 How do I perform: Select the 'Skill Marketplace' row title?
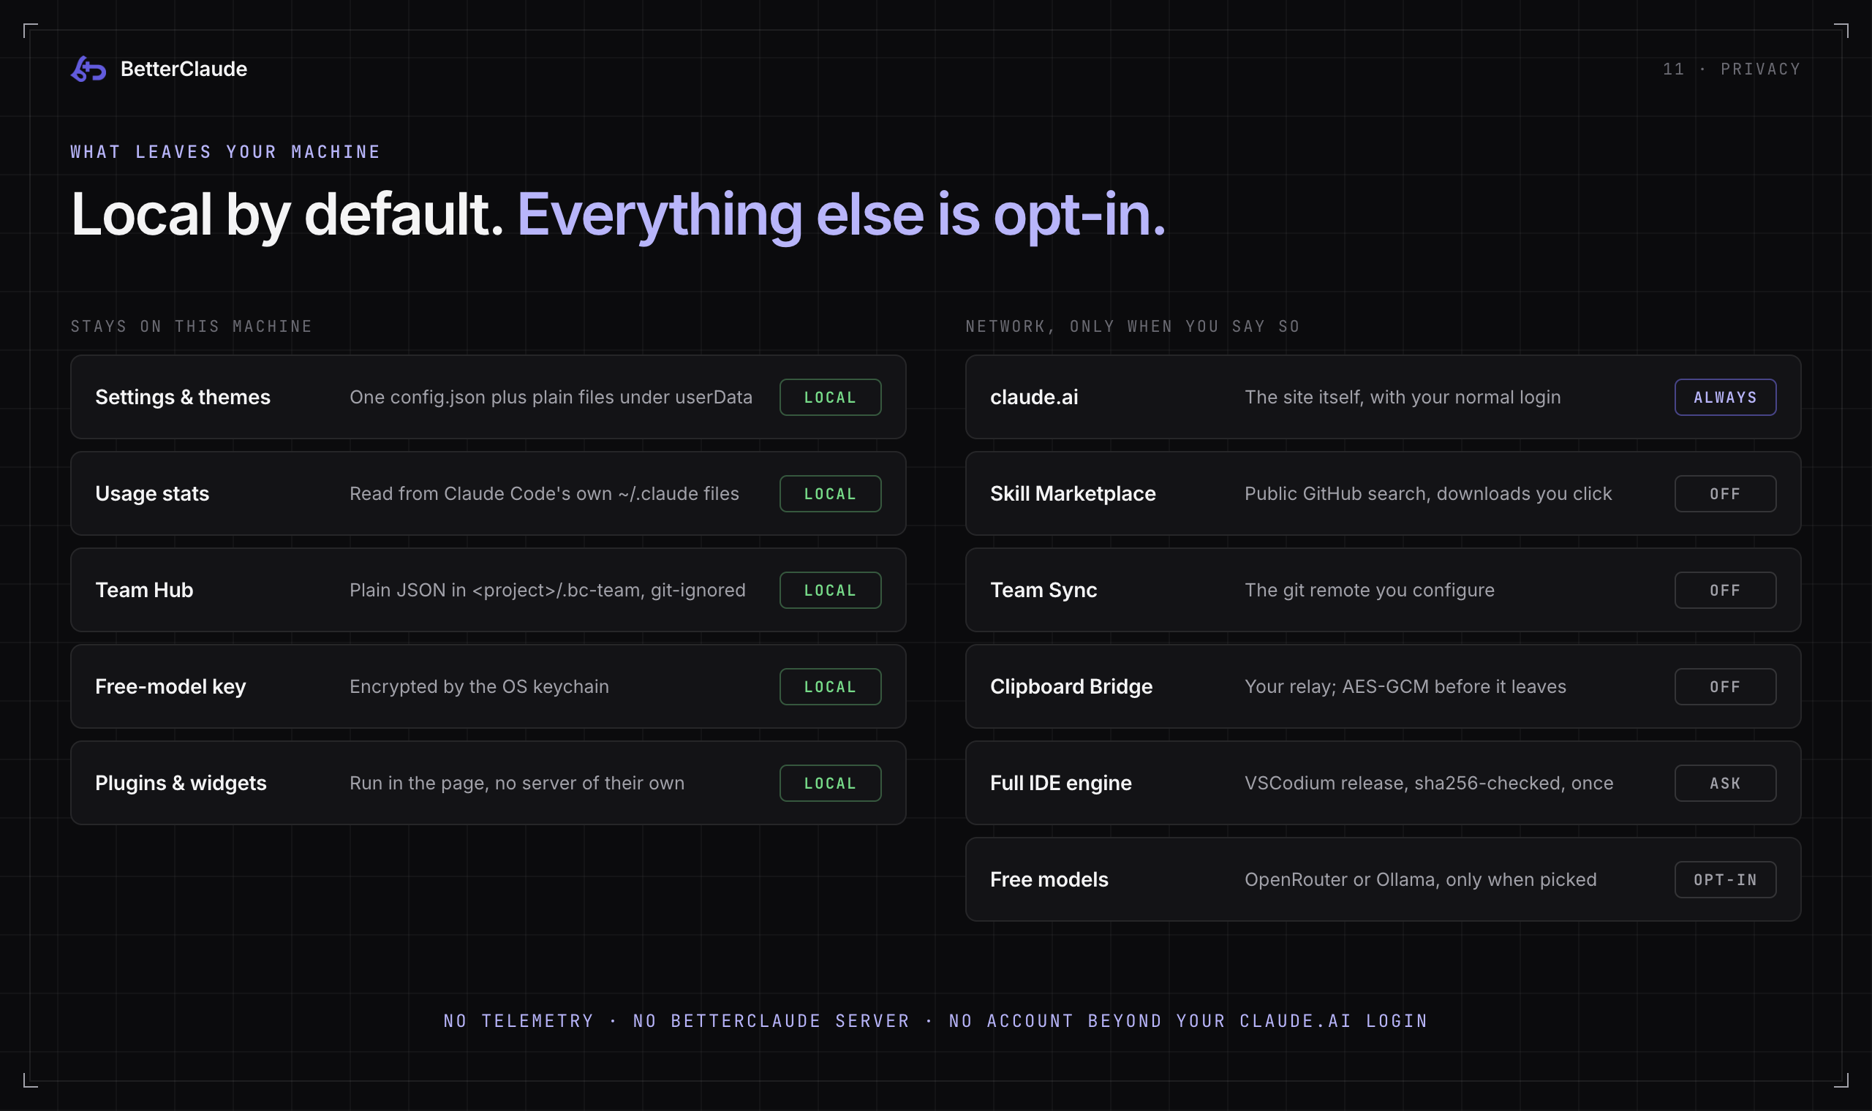[1073, 494]
